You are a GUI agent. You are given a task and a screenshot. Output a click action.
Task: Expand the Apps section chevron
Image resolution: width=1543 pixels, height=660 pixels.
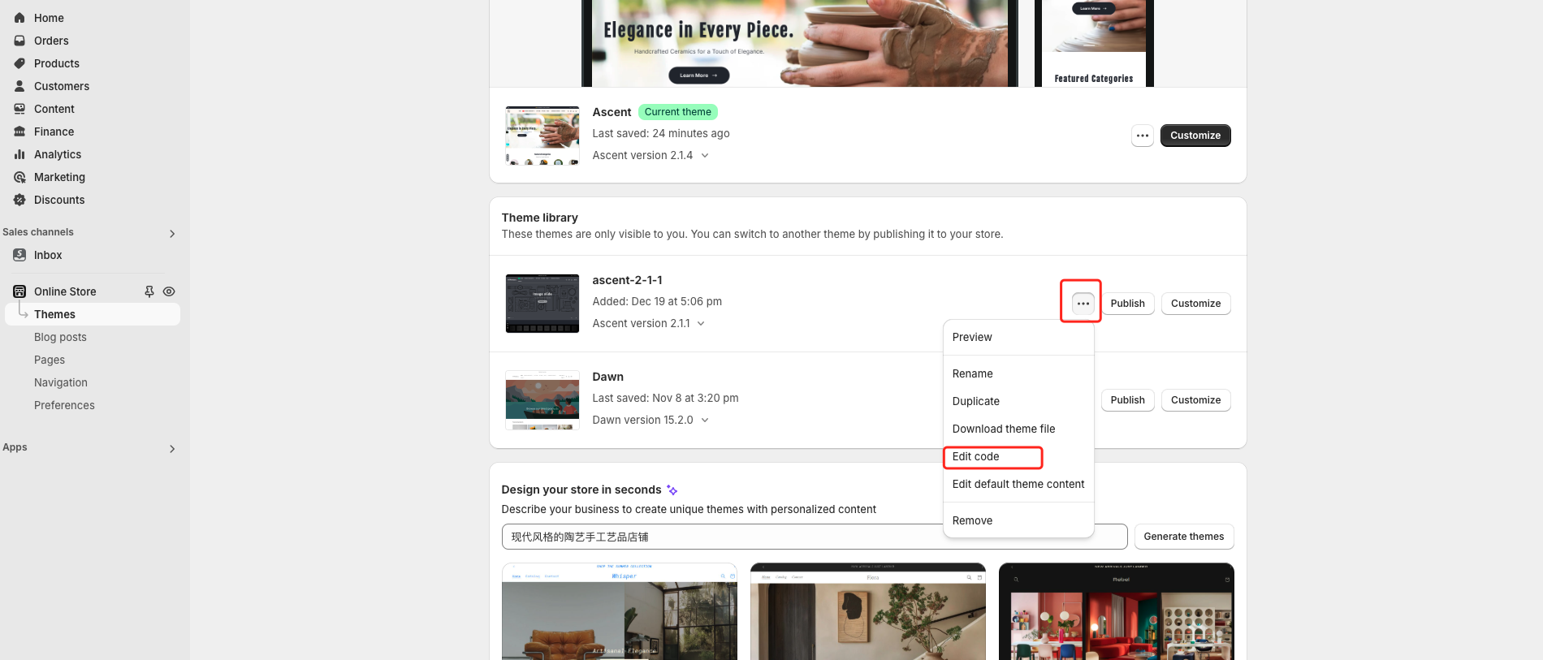click(171, 449)
